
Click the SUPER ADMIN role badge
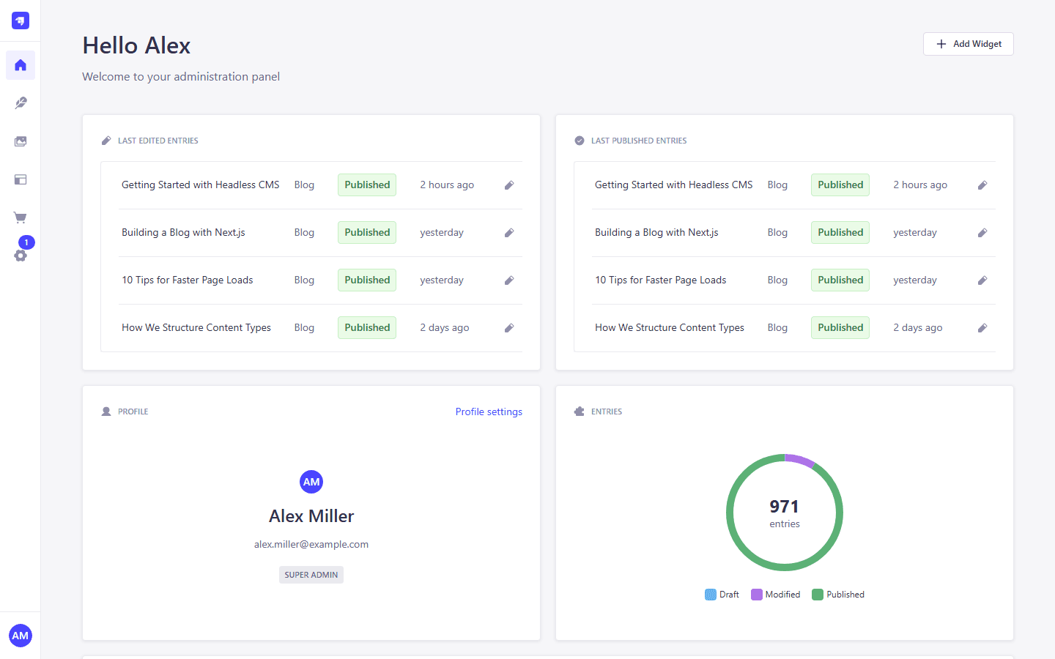[311, 575]
